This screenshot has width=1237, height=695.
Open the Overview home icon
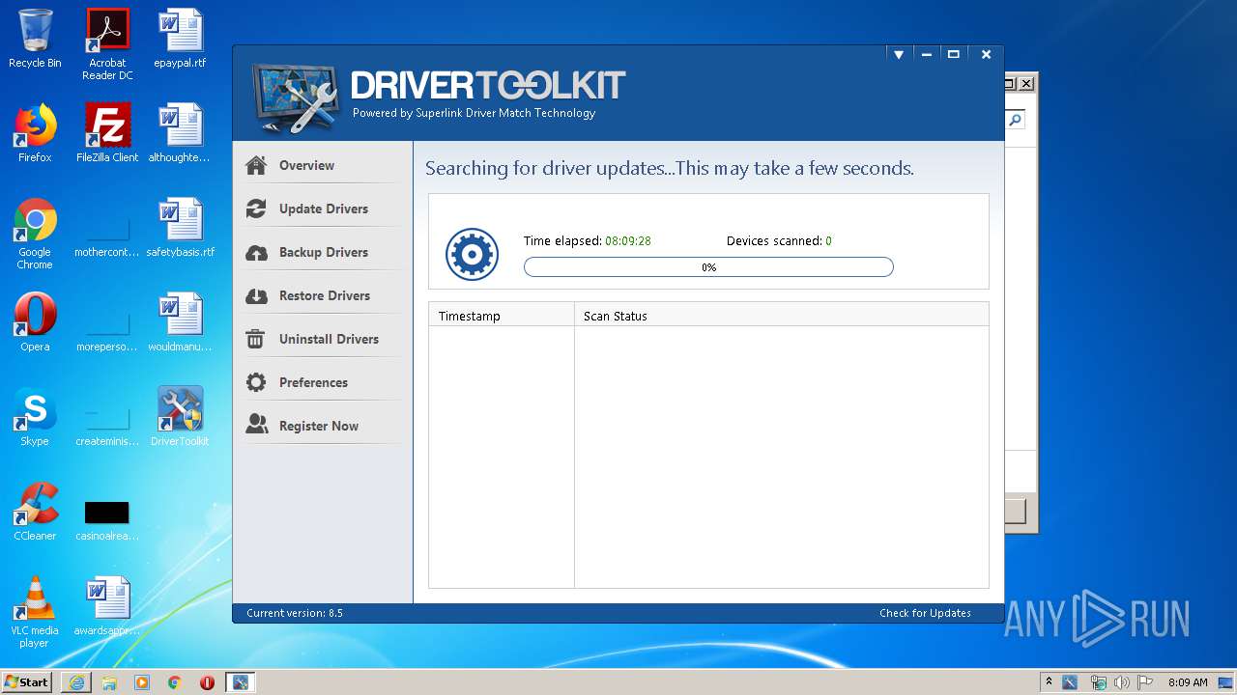(256, 165)
